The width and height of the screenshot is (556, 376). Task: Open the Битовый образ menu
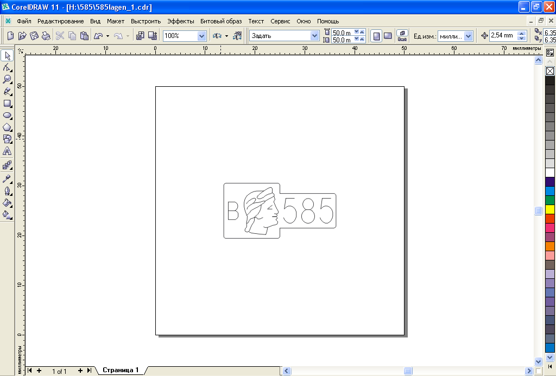point(221,21)
